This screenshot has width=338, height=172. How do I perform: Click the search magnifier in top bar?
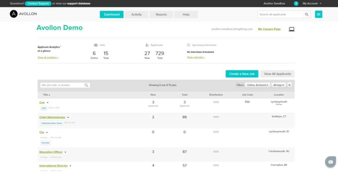pyautogui.click(x=307, y=15)
